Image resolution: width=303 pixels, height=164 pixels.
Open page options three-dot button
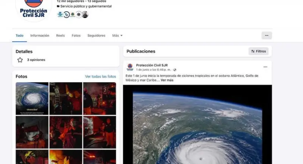click(x=267, y=36)
